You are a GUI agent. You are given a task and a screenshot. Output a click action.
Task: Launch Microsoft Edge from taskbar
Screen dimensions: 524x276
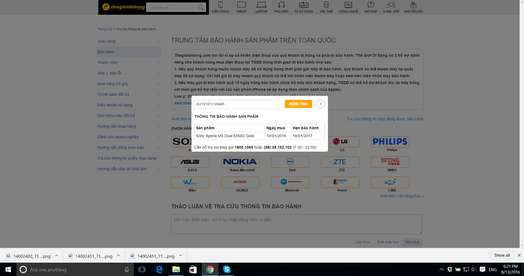click(x=159, y=269)
